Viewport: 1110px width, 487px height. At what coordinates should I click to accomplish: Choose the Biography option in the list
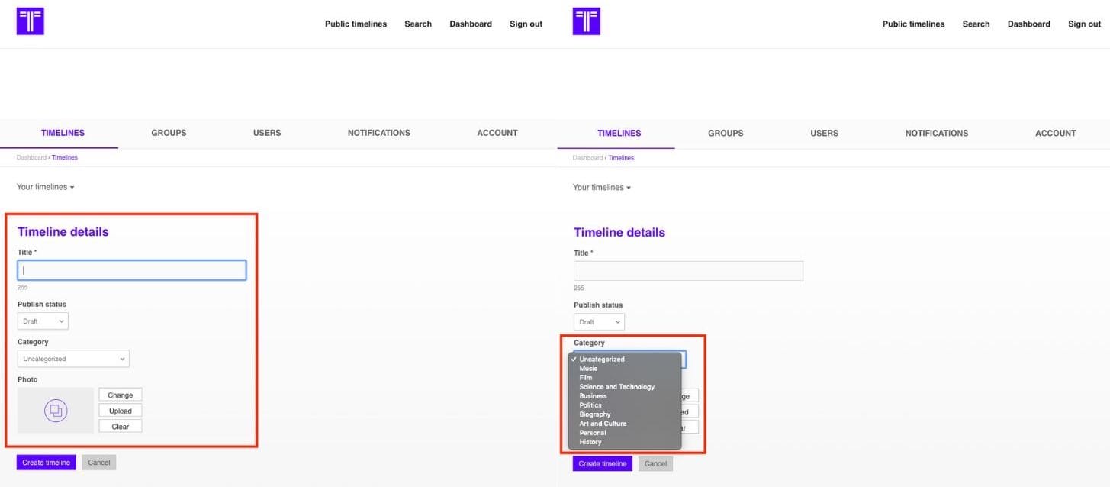(x=594, y=414)
